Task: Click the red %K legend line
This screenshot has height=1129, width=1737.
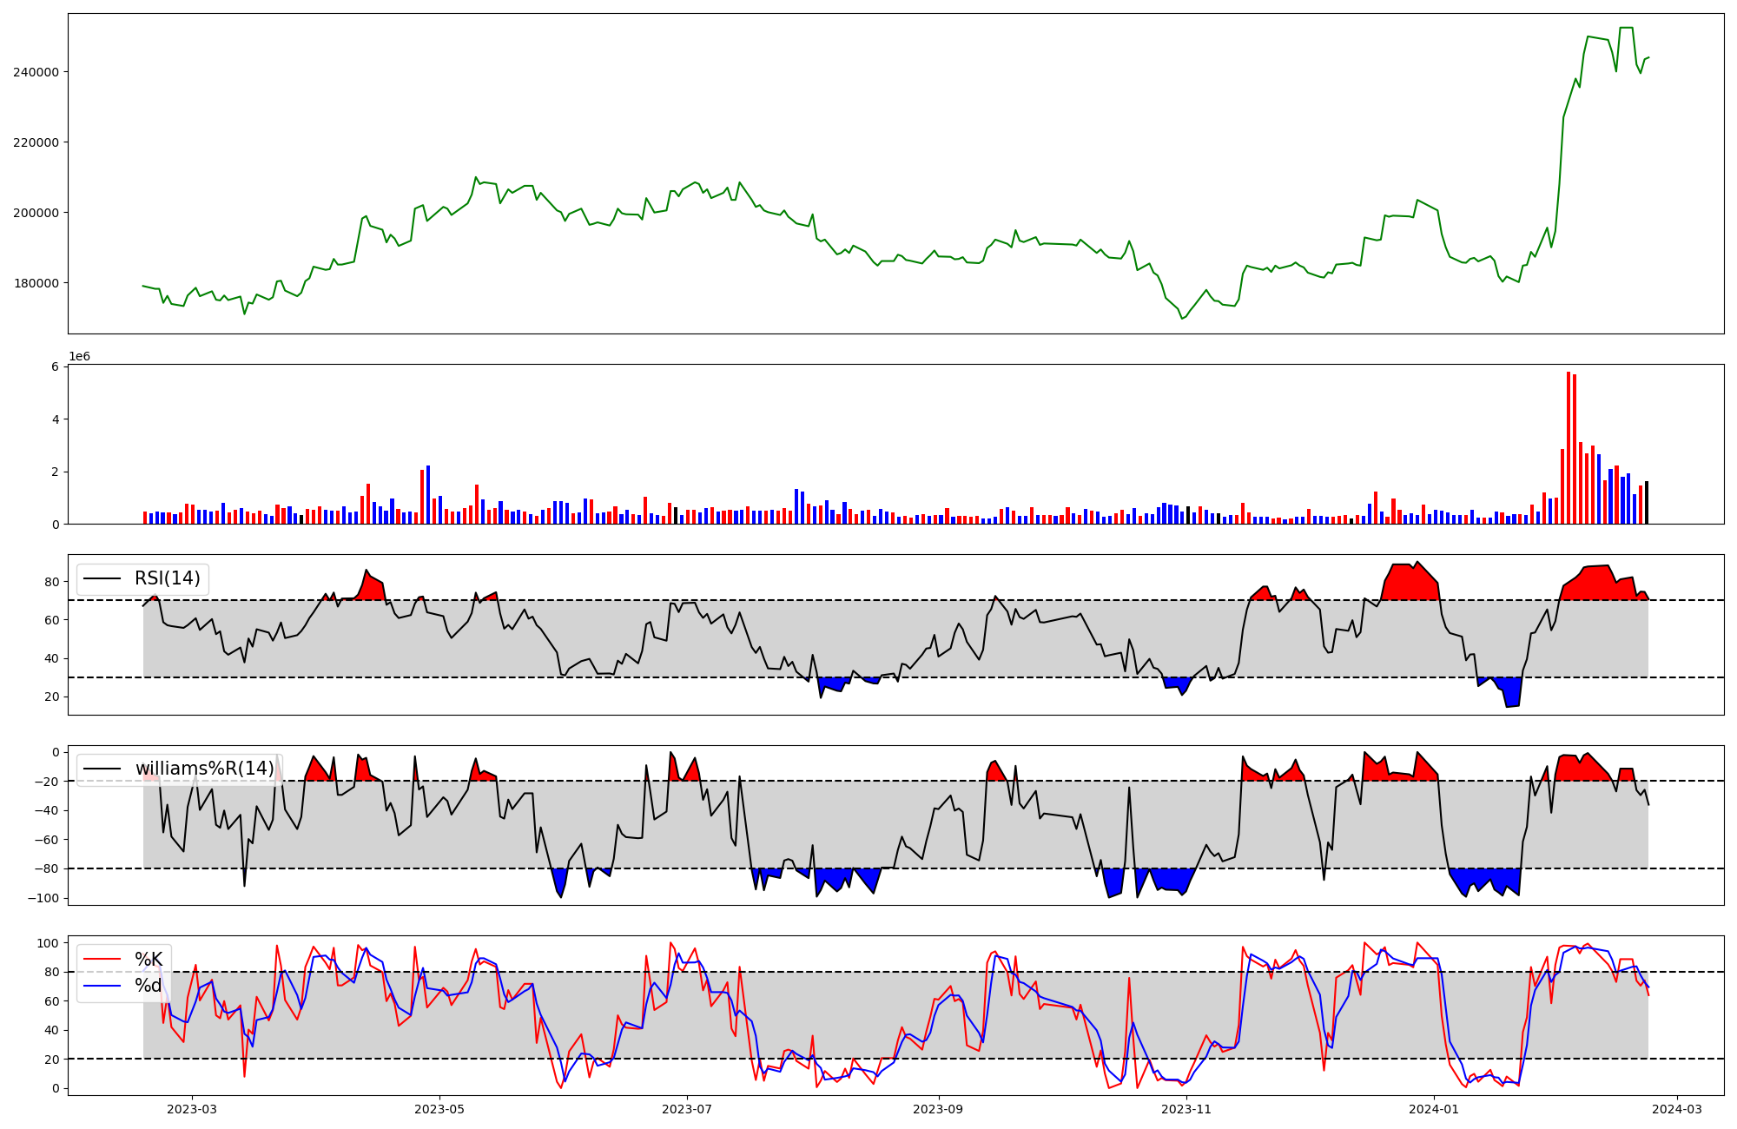Action: (x=102, y=960)
